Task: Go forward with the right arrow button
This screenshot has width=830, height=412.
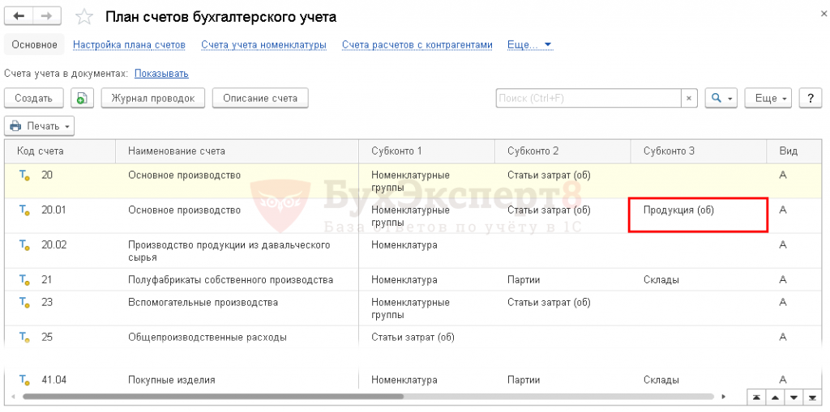Action: point(46,16)
